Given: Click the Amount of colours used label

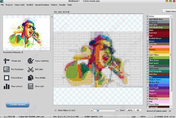Looking at the screenshot, I should [x=157, y=111].
